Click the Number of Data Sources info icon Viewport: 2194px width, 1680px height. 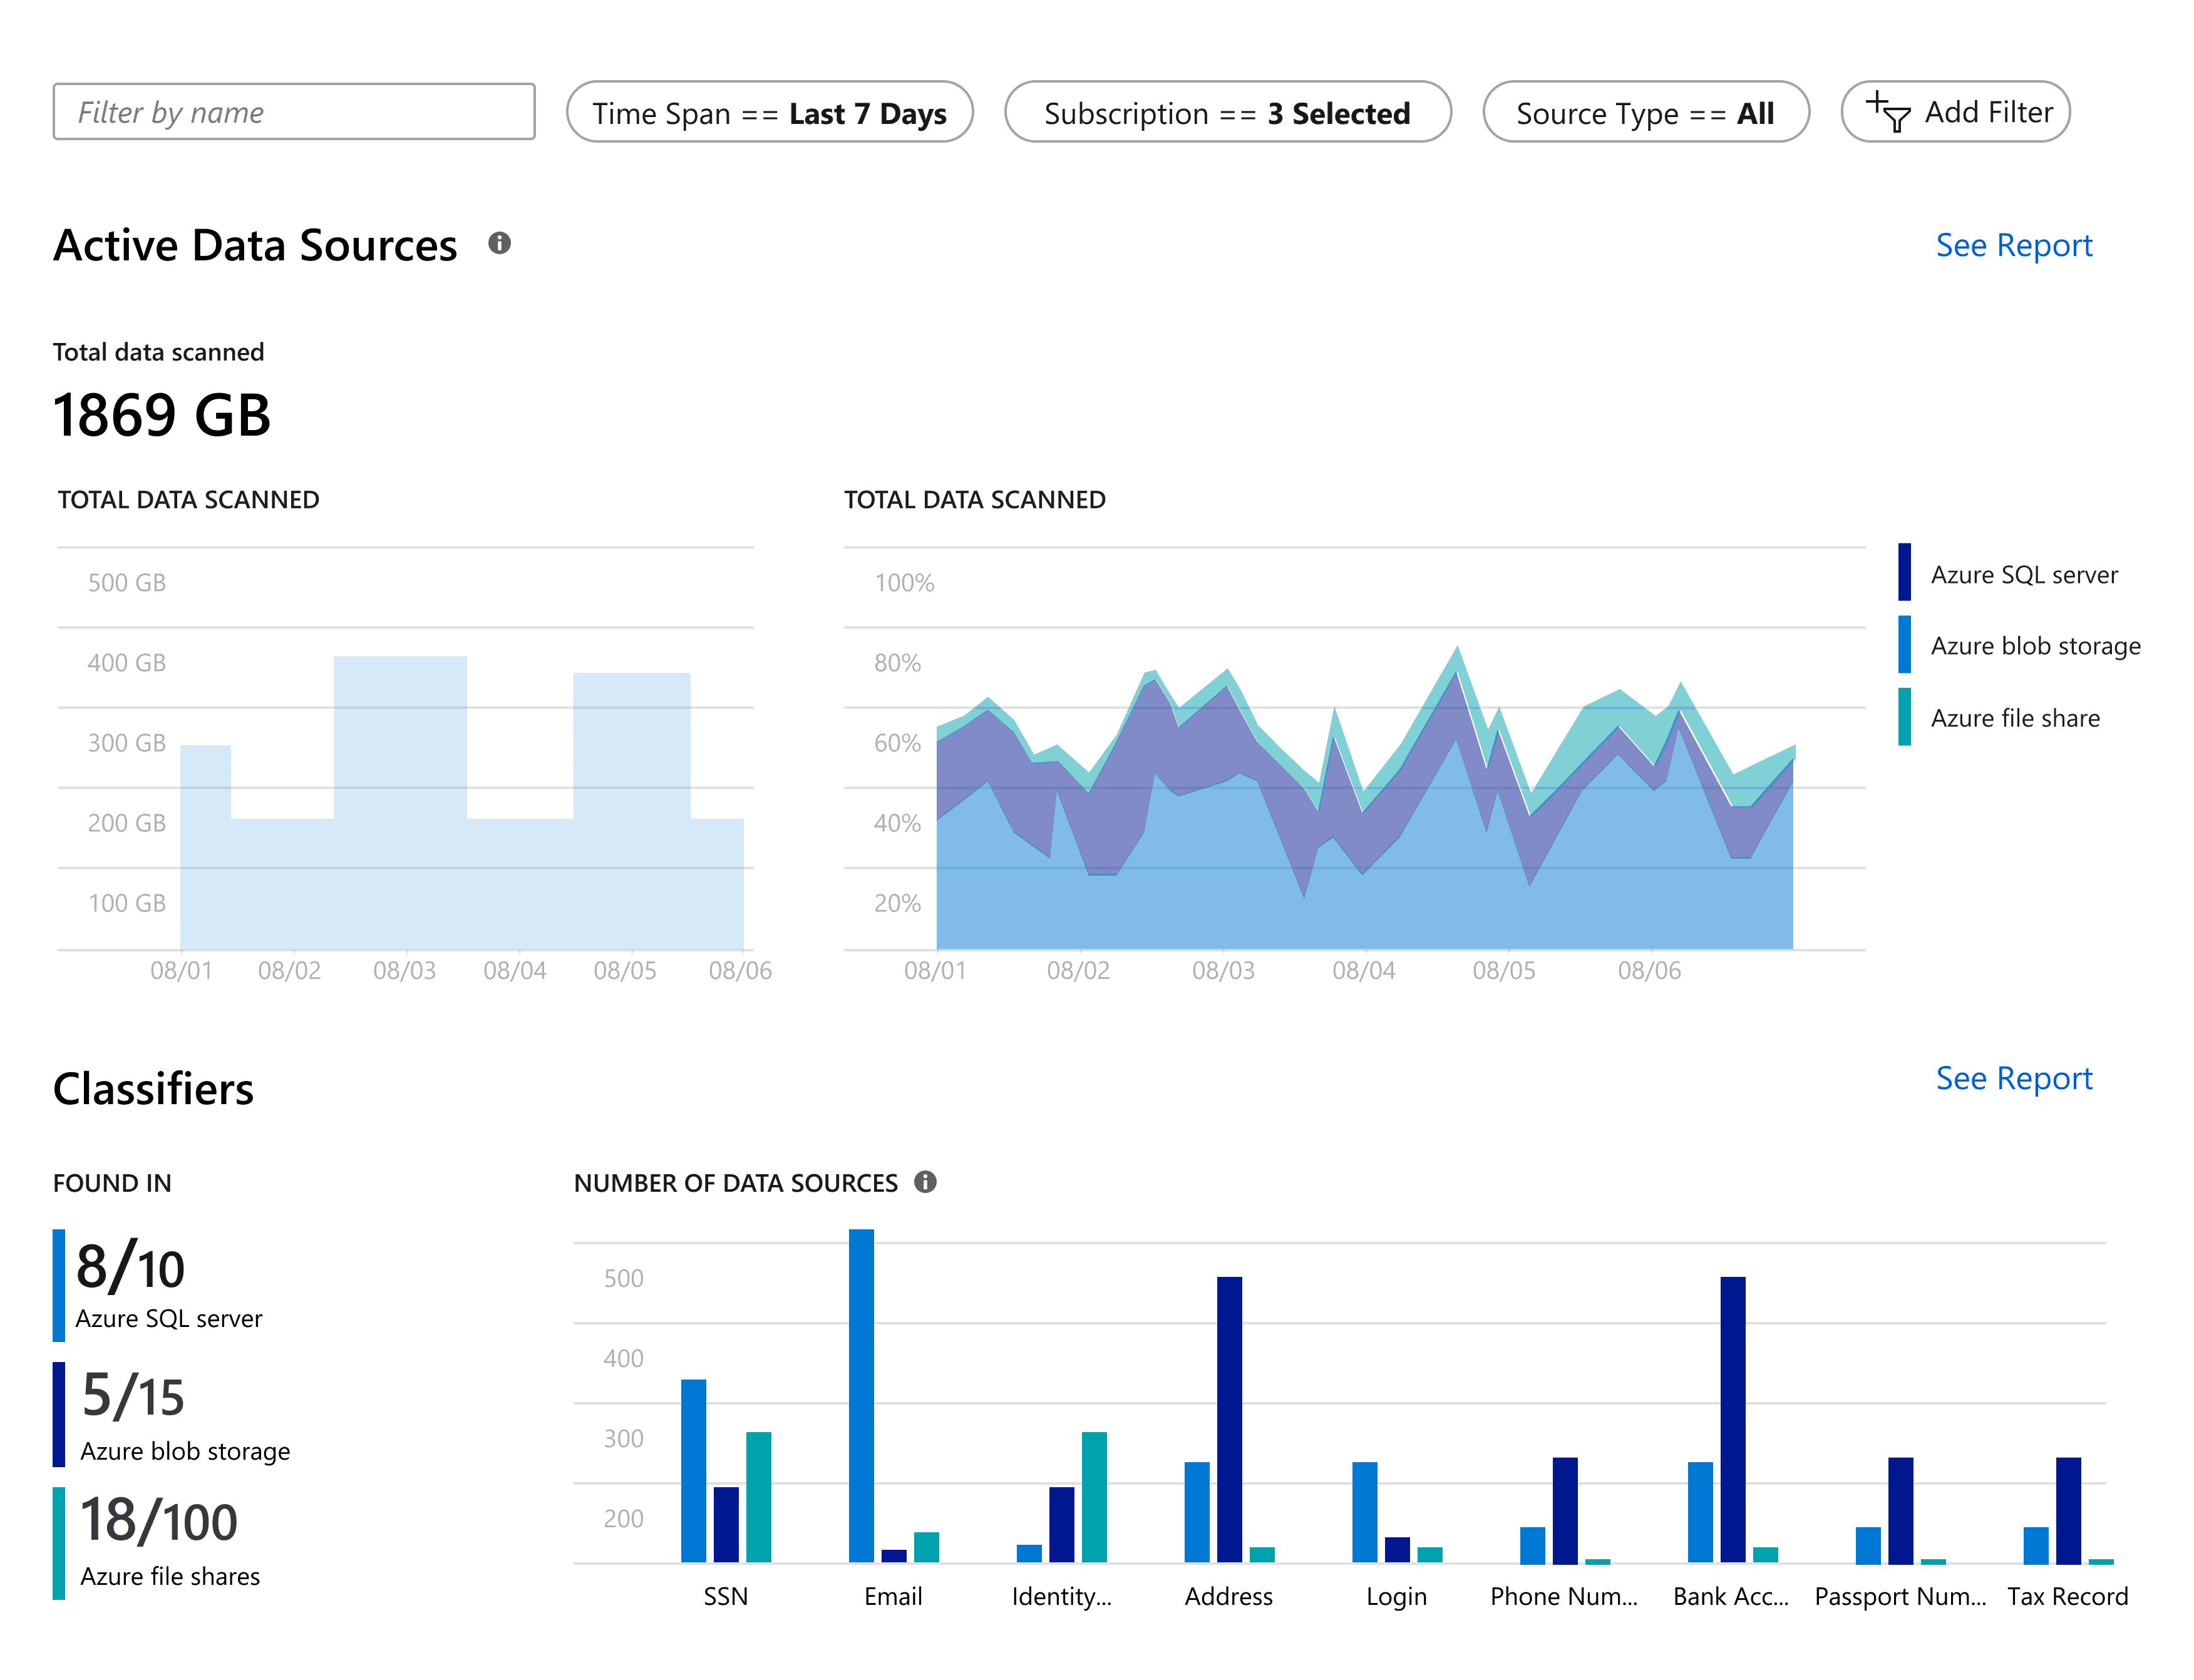tap(925, 1182)
